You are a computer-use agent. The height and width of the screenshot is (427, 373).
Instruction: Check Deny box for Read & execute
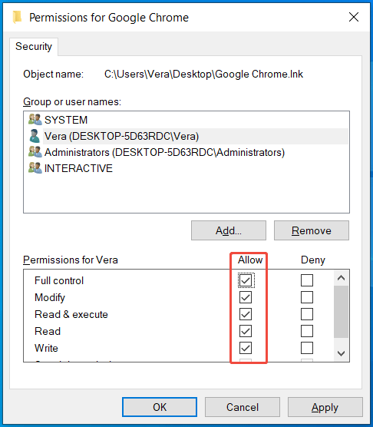[307, 314]
